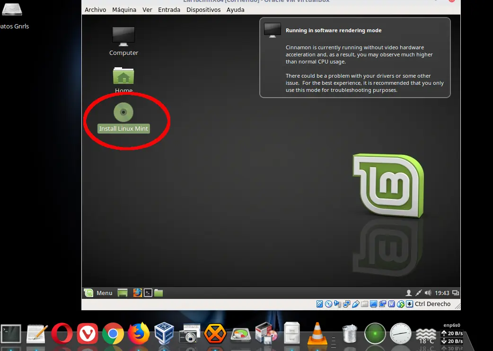Screen dimensions: 493x351
Task: Click Show Desktop icon in Mint panel
Action: click(x=123, y=293)
